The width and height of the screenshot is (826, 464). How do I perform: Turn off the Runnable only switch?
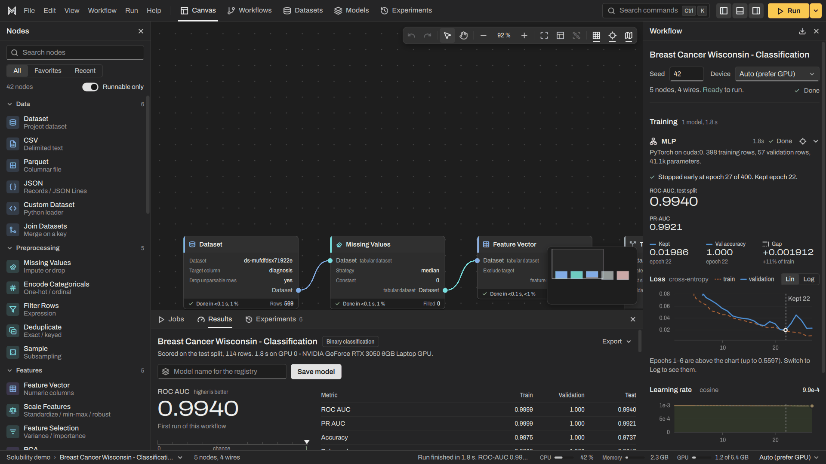click(90, 87)
